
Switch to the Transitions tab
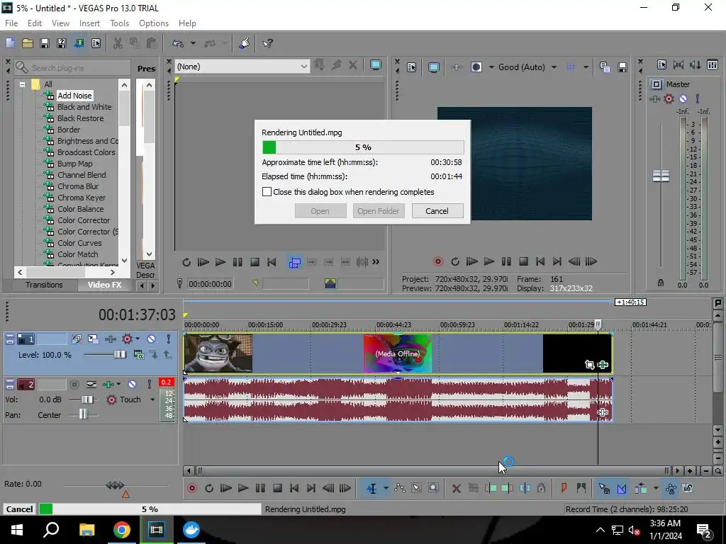pos(44,285)
